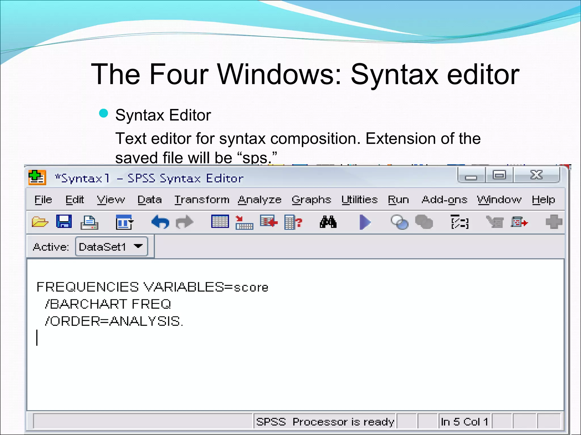Click the gray plus icon in toolbar

pos(554,222)
